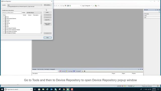Click the Windows Start button
Image resolution: width=161 pixels, height=91 pixels.
[x=2, y=89]
